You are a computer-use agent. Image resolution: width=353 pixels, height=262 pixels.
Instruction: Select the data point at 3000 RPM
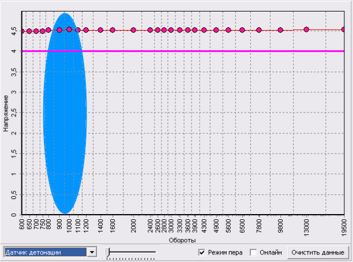point(171,30)
